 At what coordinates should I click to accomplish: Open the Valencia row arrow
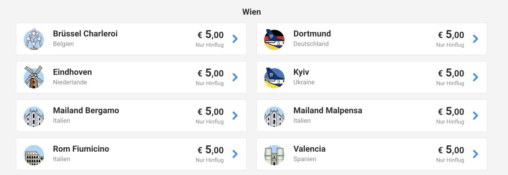(x=475, y=154)
